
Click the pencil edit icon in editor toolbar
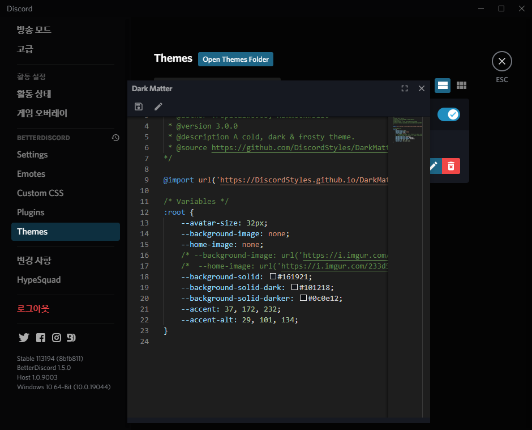[x=158, y=107]
